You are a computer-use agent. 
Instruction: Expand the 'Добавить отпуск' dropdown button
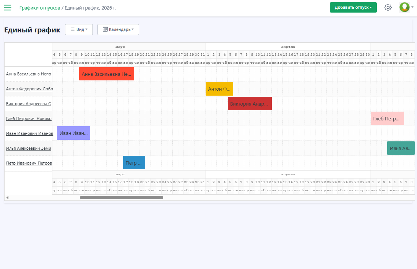point(353,8)
